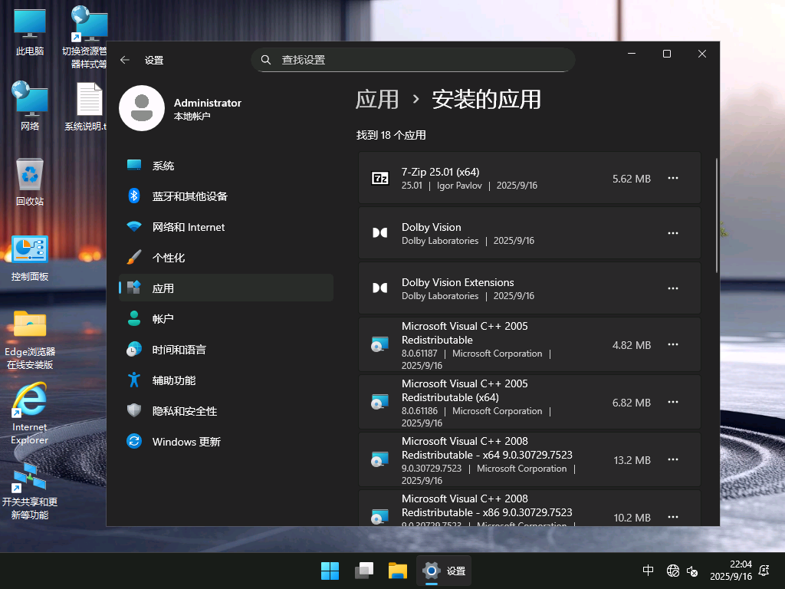The height and width of the screenshot is (589, 785).
Task: Select the 网络 desktop icon
Action: [30, 106]
